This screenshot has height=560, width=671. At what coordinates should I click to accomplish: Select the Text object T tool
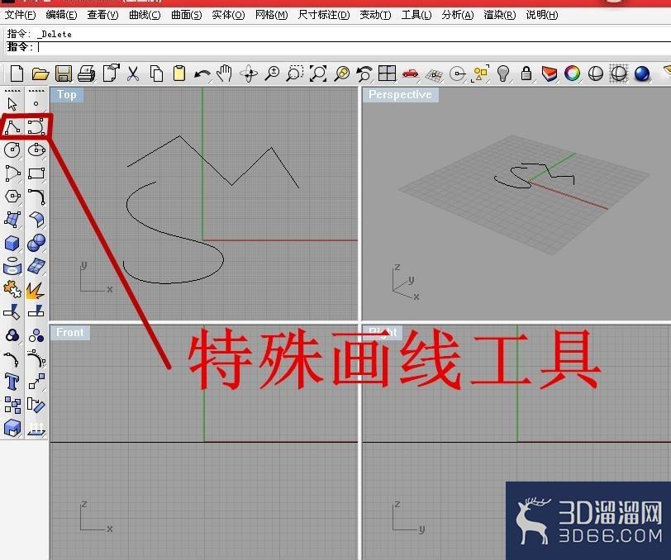click(12, 382)
